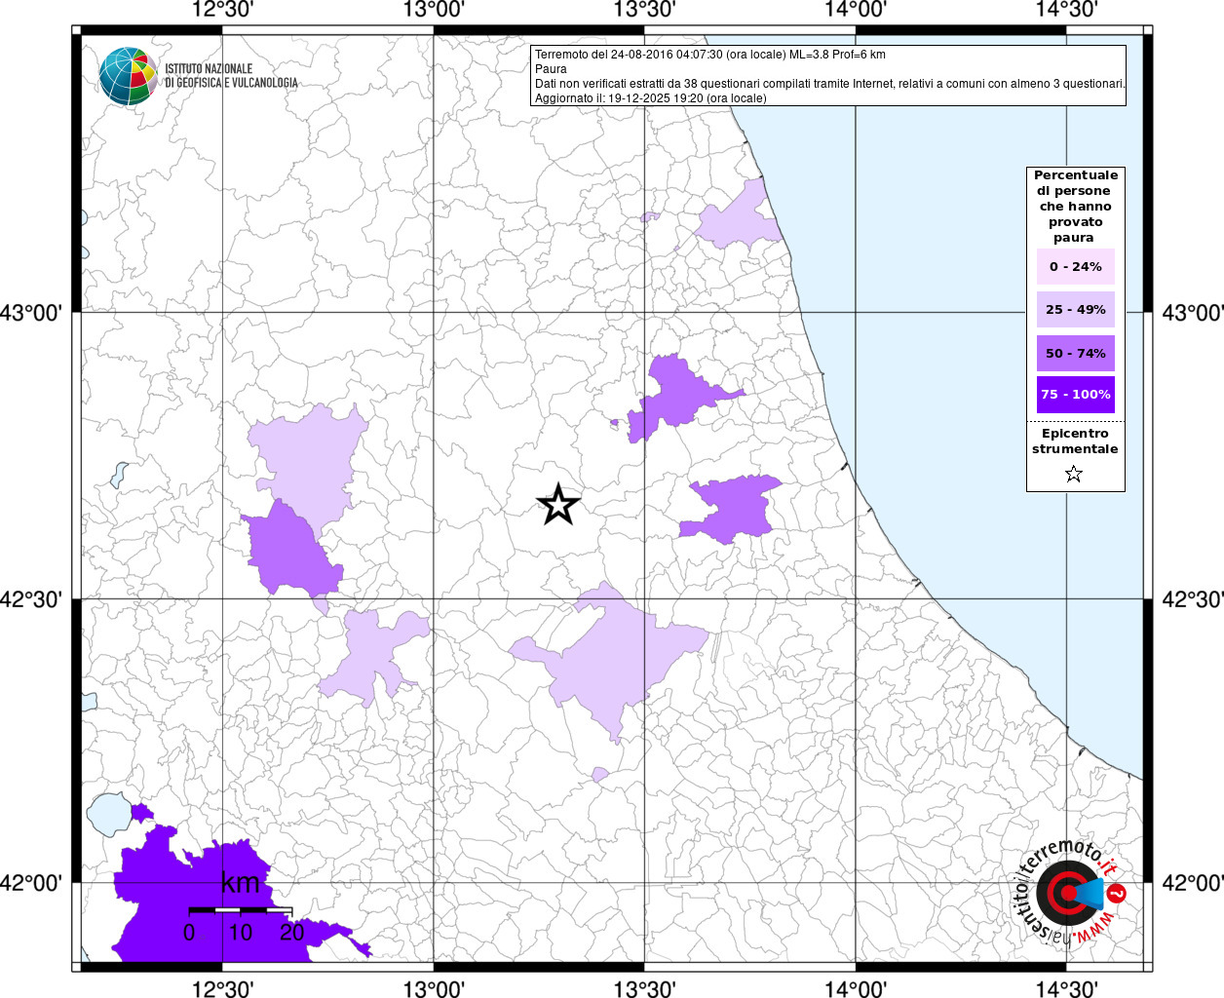Select the 75 - 100% legend swatch

(x=1075, y=395)
